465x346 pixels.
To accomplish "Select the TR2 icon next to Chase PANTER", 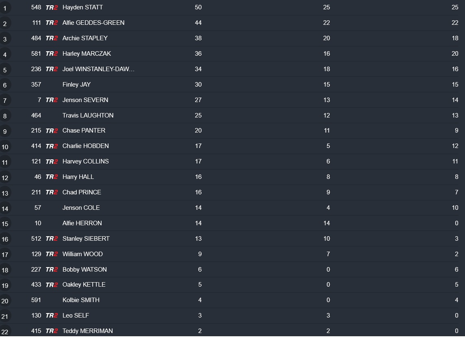I will tap(52, 131).
